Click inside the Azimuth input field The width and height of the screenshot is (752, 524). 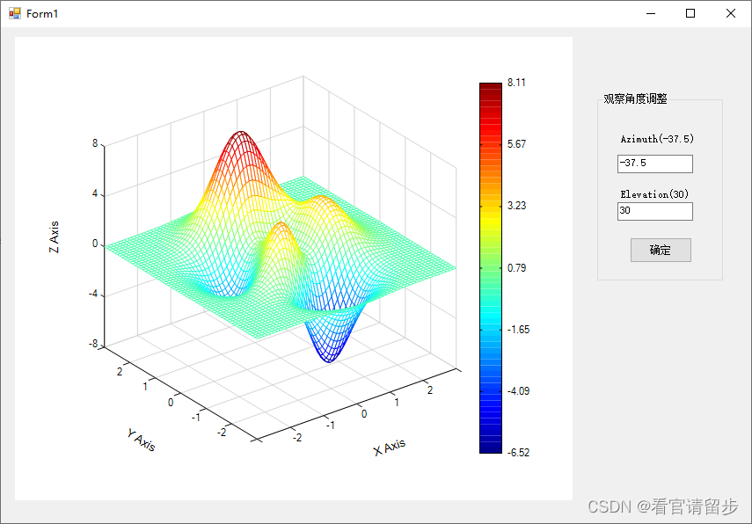(653, 164)
